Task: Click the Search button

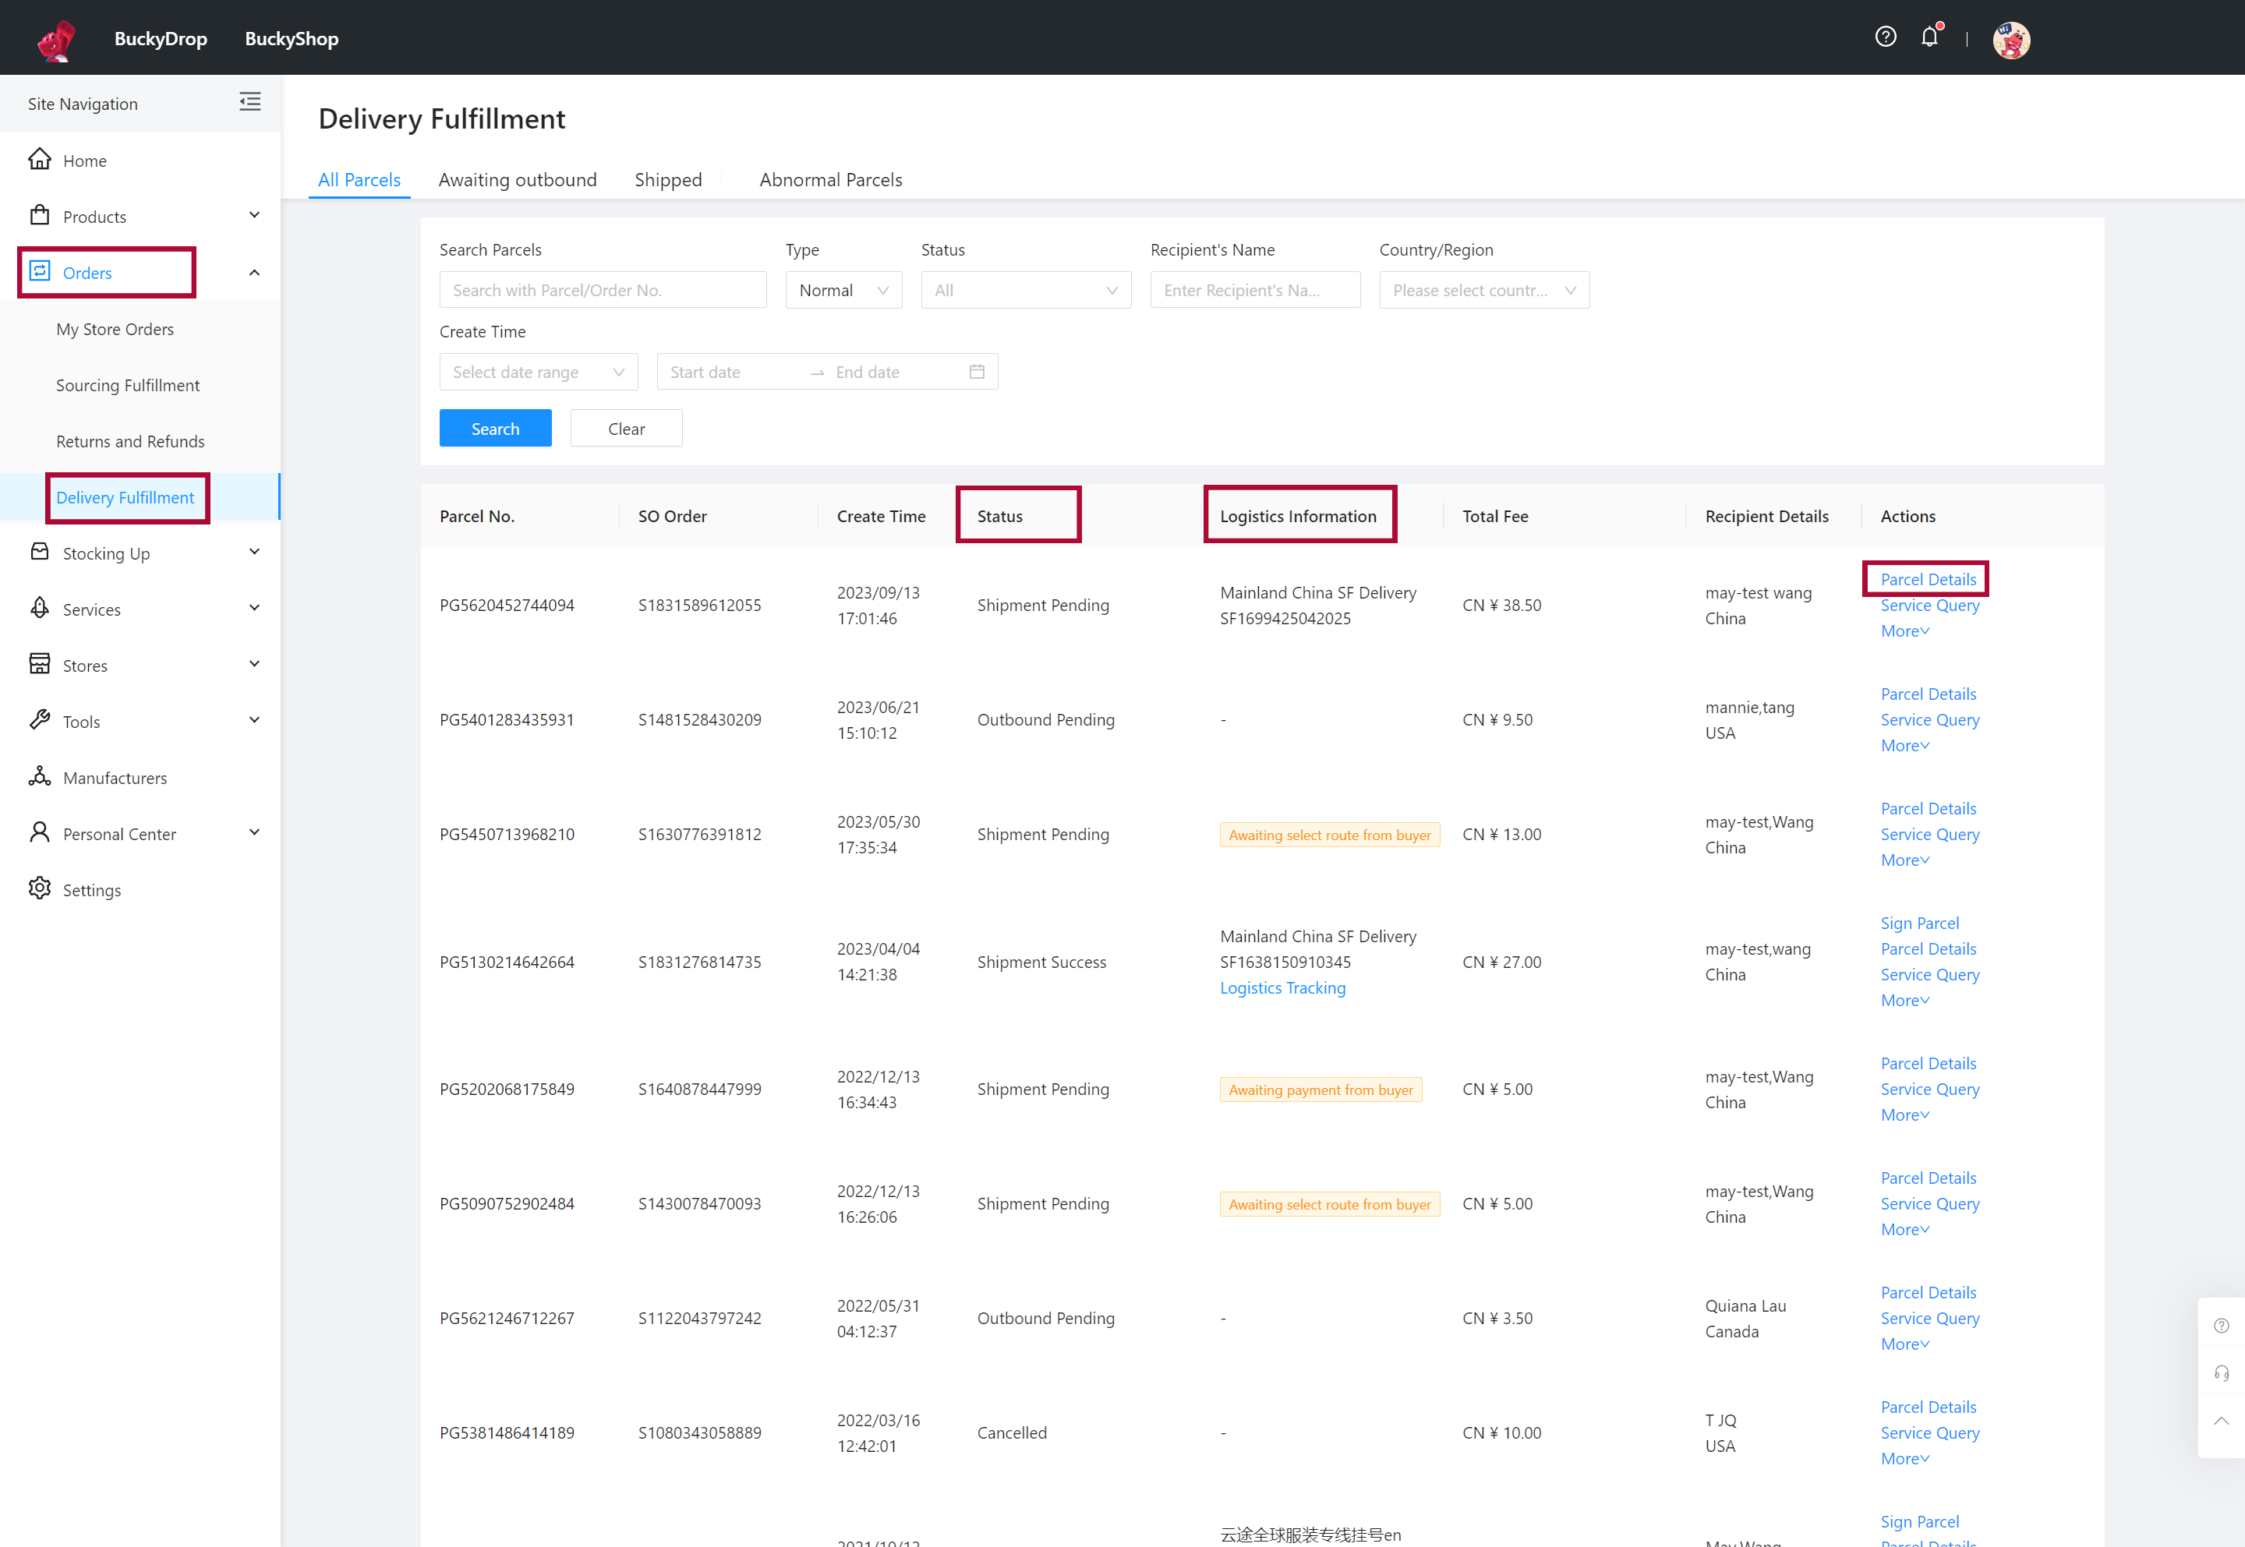Action: pos(495,428)
